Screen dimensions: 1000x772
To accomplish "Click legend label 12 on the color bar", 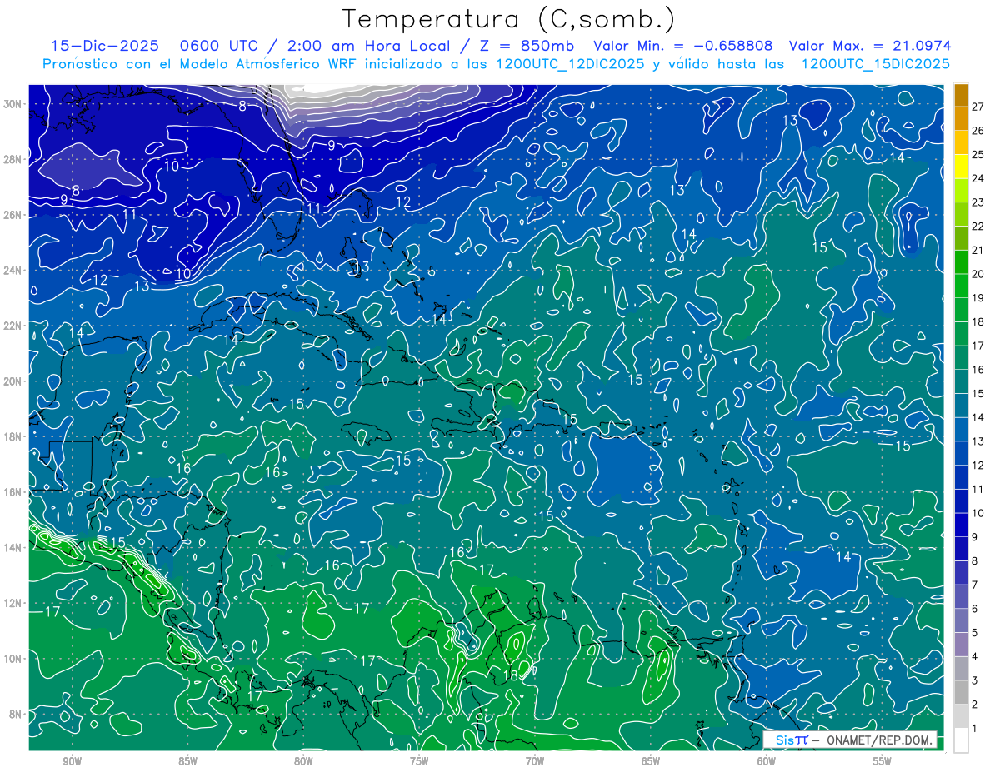I will point(978,466).
